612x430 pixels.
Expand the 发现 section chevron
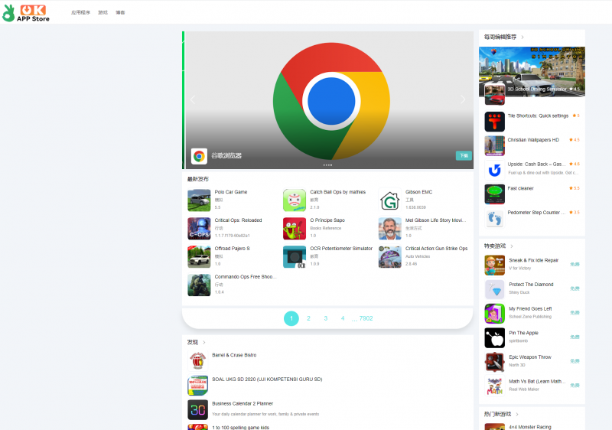[204, 343]
